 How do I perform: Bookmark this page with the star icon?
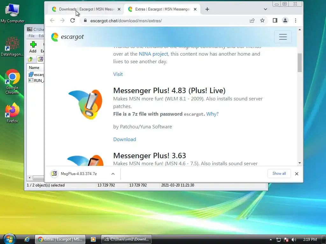(262, 20)
